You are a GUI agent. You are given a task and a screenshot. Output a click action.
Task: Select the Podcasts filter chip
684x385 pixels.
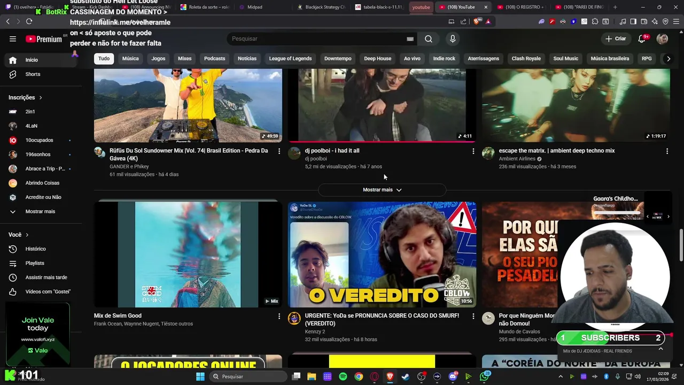tap(214, 58)
